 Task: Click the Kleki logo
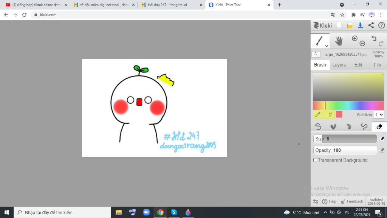(323, 25)
